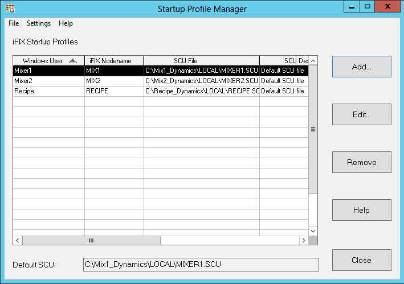This screenshot has width=404, height=284.
Task: Click the MIXER1.SCU file path cell
Action: coord(202,71)
